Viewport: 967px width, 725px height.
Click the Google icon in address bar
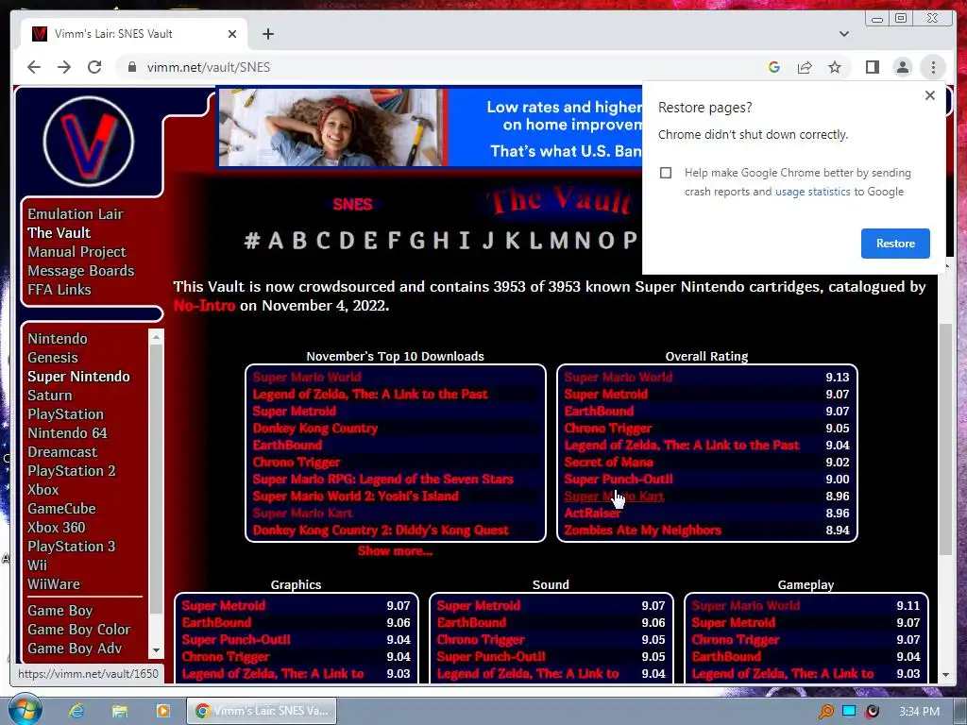point(774,67)
